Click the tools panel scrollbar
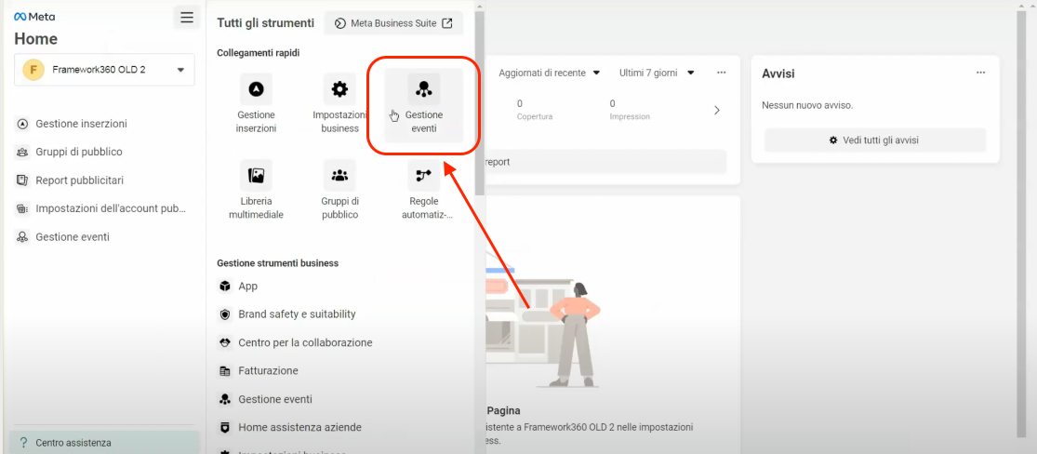Screen dimensions: 1037x454 tap(480, 102)
